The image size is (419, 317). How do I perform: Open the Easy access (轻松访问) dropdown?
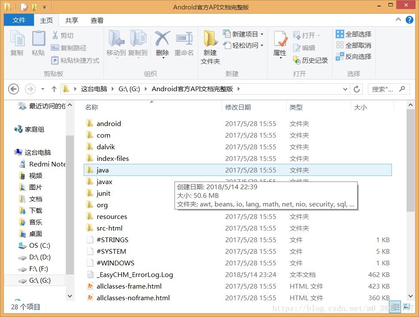[x=243, y=46]
